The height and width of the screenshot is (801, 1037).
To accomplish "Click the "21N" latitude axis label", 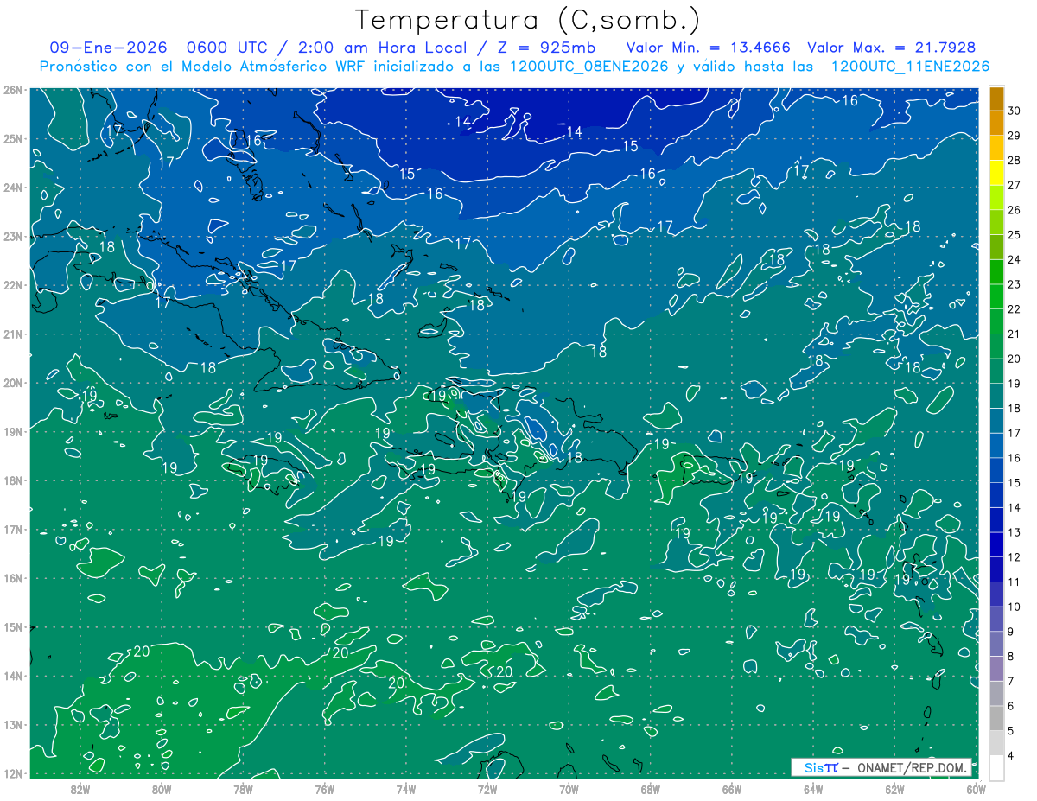I will click(13, 334).
